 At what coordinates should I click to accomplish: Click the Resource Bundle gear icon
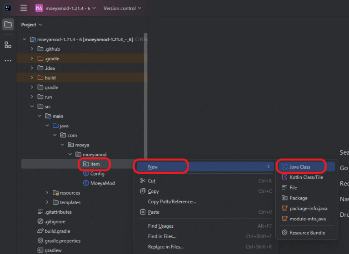[x=284, y=233]
